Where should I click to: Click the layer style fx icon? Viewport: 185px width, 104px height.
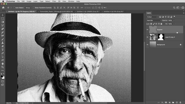(x=162, y=103)
